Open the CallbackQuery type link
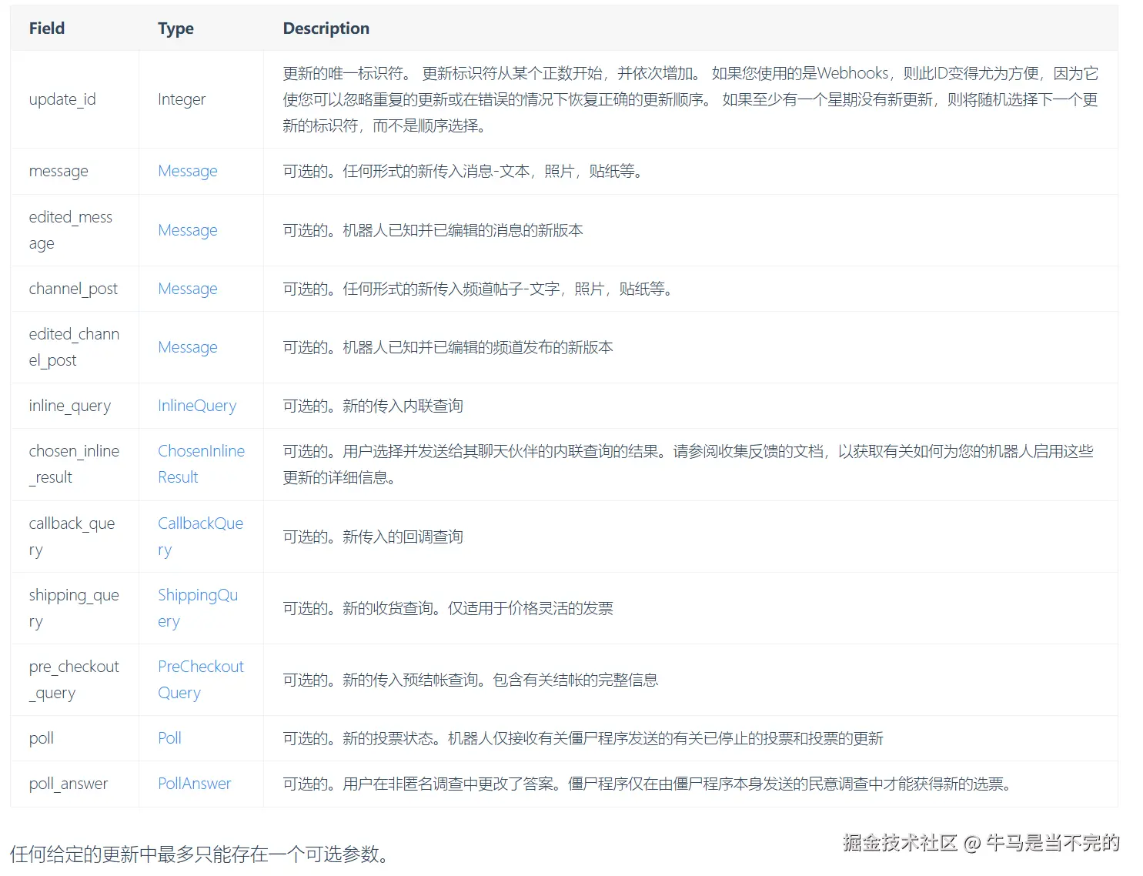Screen dimensions: 1143x876 pyautogui.click(x=200, y=537)
